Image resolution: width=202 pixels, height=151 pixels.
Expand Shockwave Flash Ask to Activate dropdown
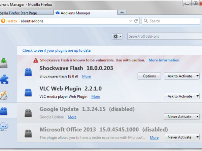pyautogui.click(x=182, y=76)
